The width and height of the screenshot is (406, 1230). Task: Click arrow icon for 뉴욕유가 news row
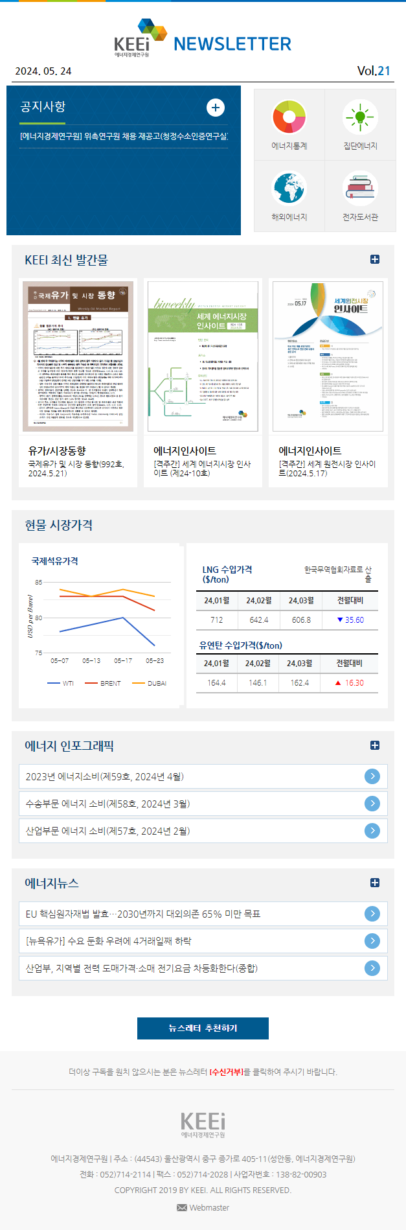tap(372, 941)
